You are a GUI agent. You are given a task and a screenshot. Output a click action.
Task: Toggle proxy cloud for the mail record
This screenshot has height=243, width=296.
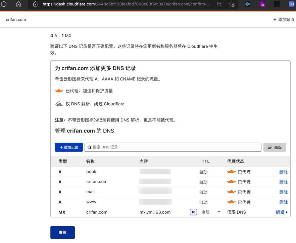click(x=231, y=192)
